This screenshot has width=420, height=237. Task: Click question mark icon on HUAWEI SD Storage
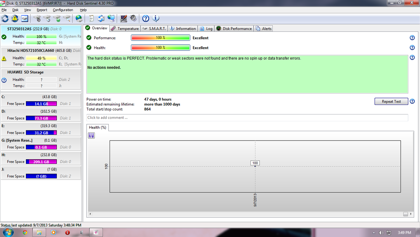pos(4,80)
